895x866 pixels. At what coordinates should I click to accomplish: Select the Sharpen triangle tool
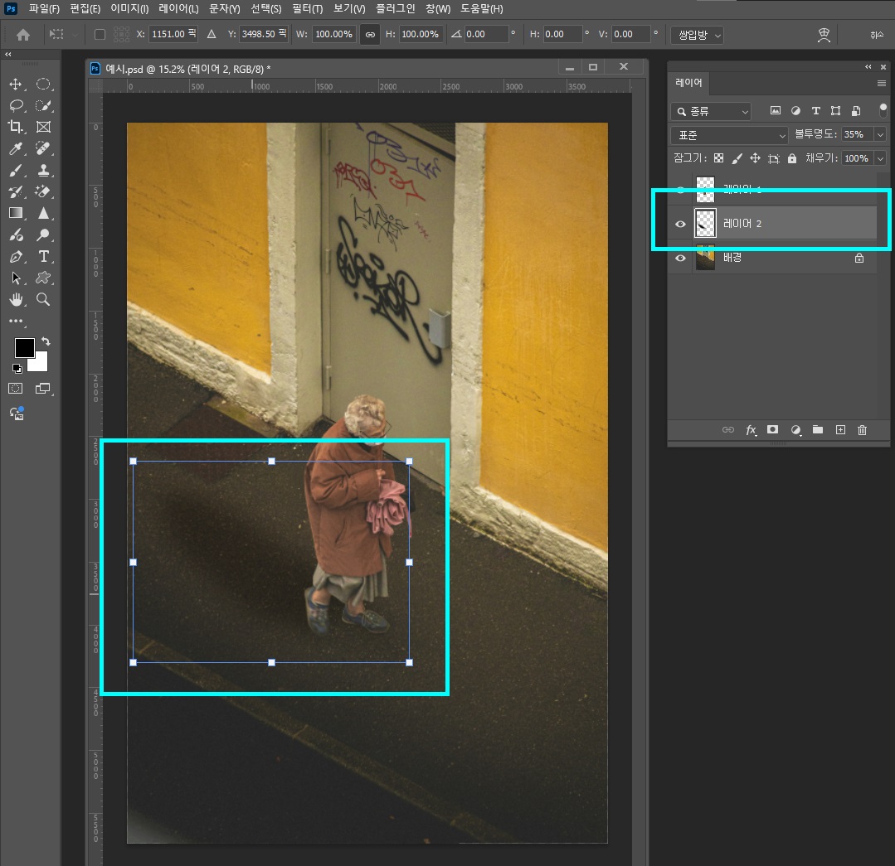43,213
